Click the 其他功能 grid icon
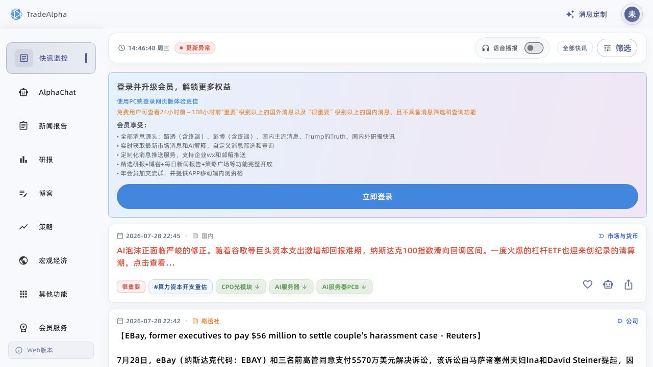653x367 pixels. [x=23, y=294]
